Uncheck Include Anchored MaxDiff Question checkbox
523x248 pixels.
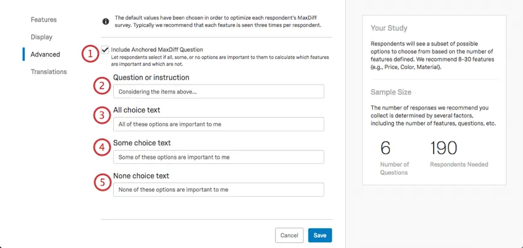106,49
